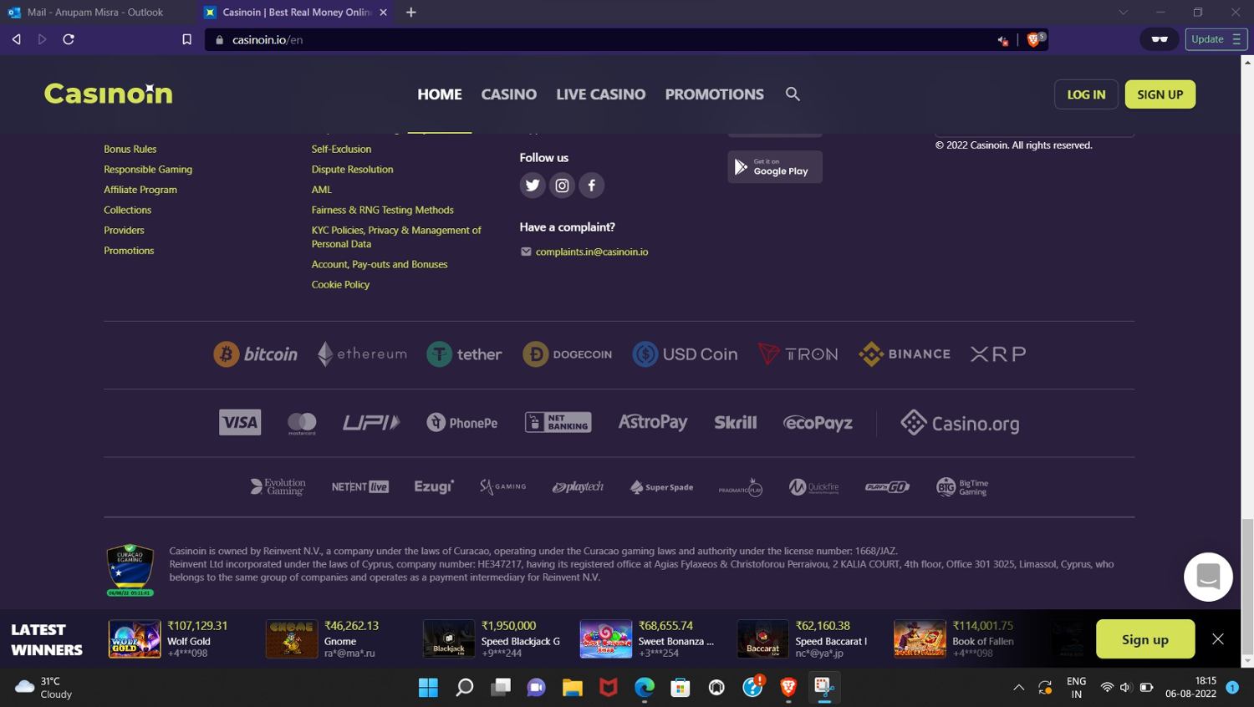Click the Curacao eGaming license badge

(130, 570)
